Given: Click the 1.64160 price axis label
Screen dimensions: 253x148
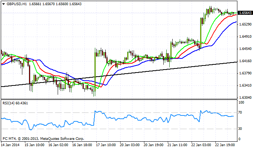Looking at the screenshot, I should [246, 61].
